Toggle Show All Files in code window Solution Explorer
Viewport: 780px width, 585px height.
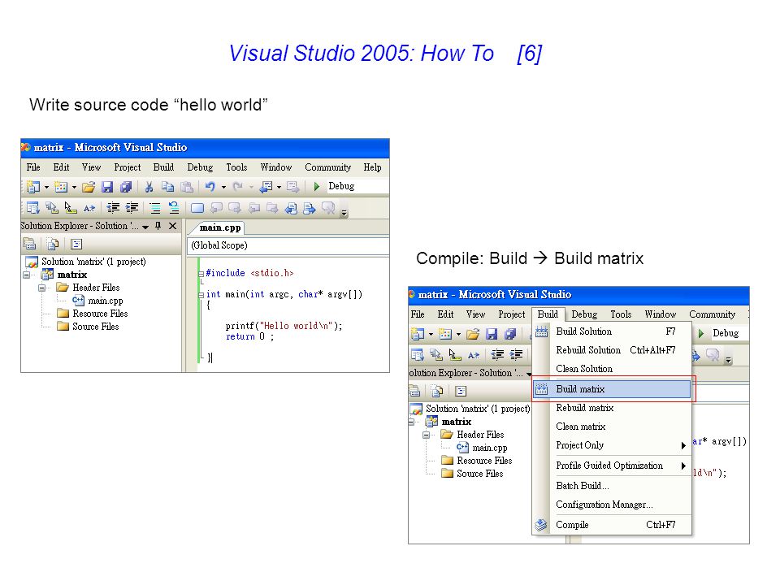coord(53,244)
